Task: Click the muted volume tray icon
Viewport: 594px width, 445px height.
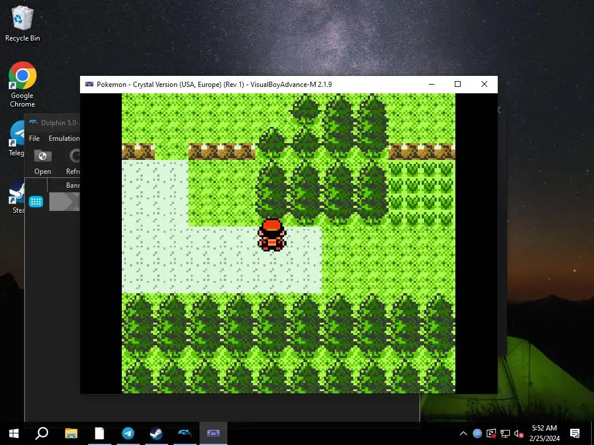Action: [519, 433]
